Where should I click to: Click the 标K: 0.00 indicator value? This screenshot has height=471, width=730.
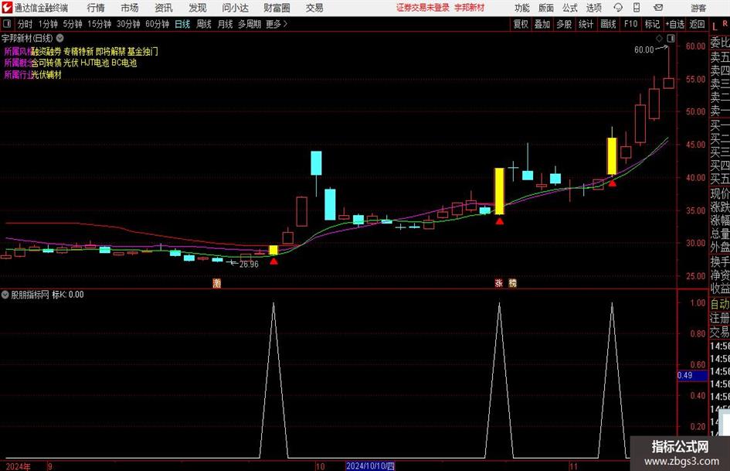click(x=68, y=295)
